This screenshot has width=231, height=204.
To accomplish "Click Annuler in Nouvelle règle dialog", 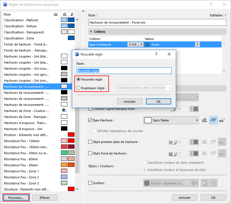I will click(130, 101).
